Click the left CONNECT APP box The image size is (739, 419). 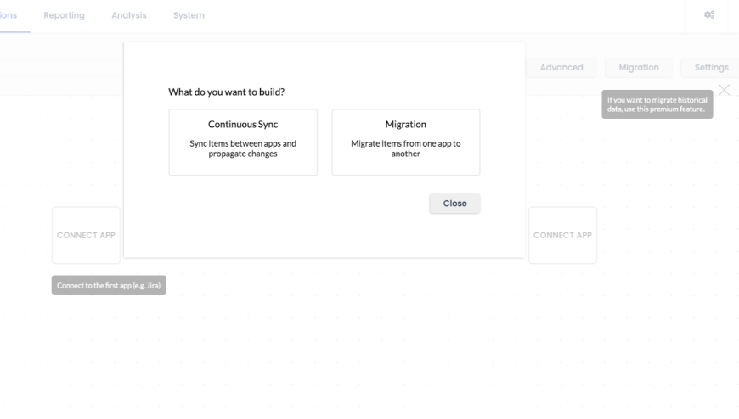86,235
